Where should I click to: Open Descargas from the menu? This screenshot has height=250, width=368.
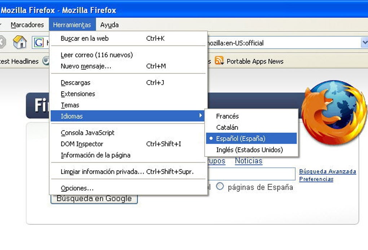point(128,82)
